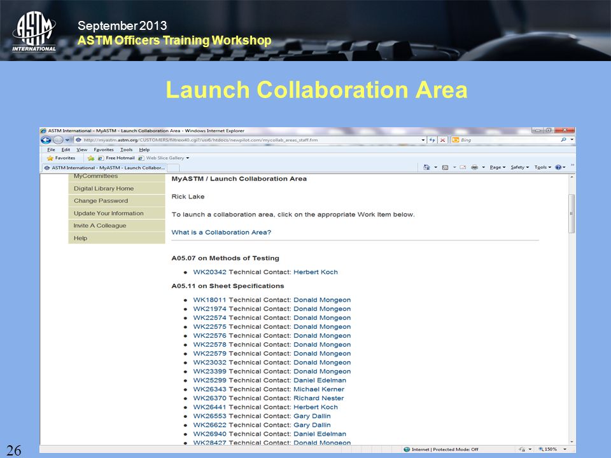
Task: Open the Tools menu in menu bar
Action: (126, 149)
